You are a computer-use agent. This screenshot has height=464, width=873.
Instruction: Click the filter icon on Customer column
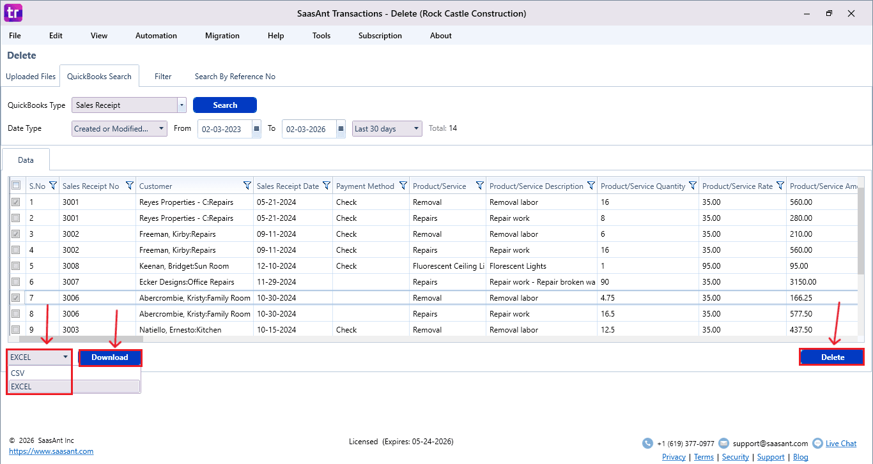point(247,186)
